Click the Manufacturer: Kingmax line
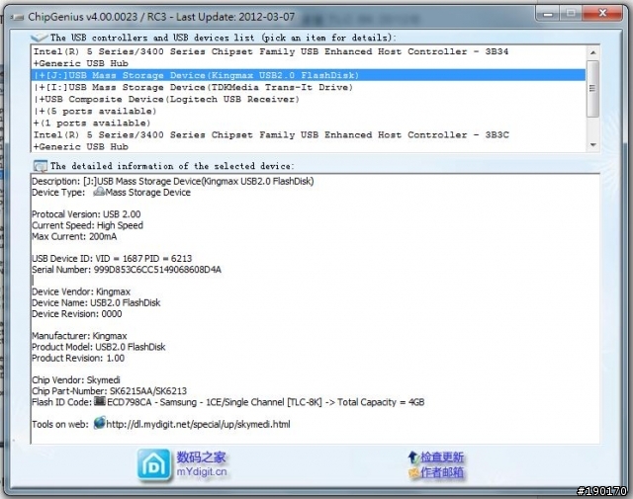Screen dimensions: 633x499 (x=79, y=336)
